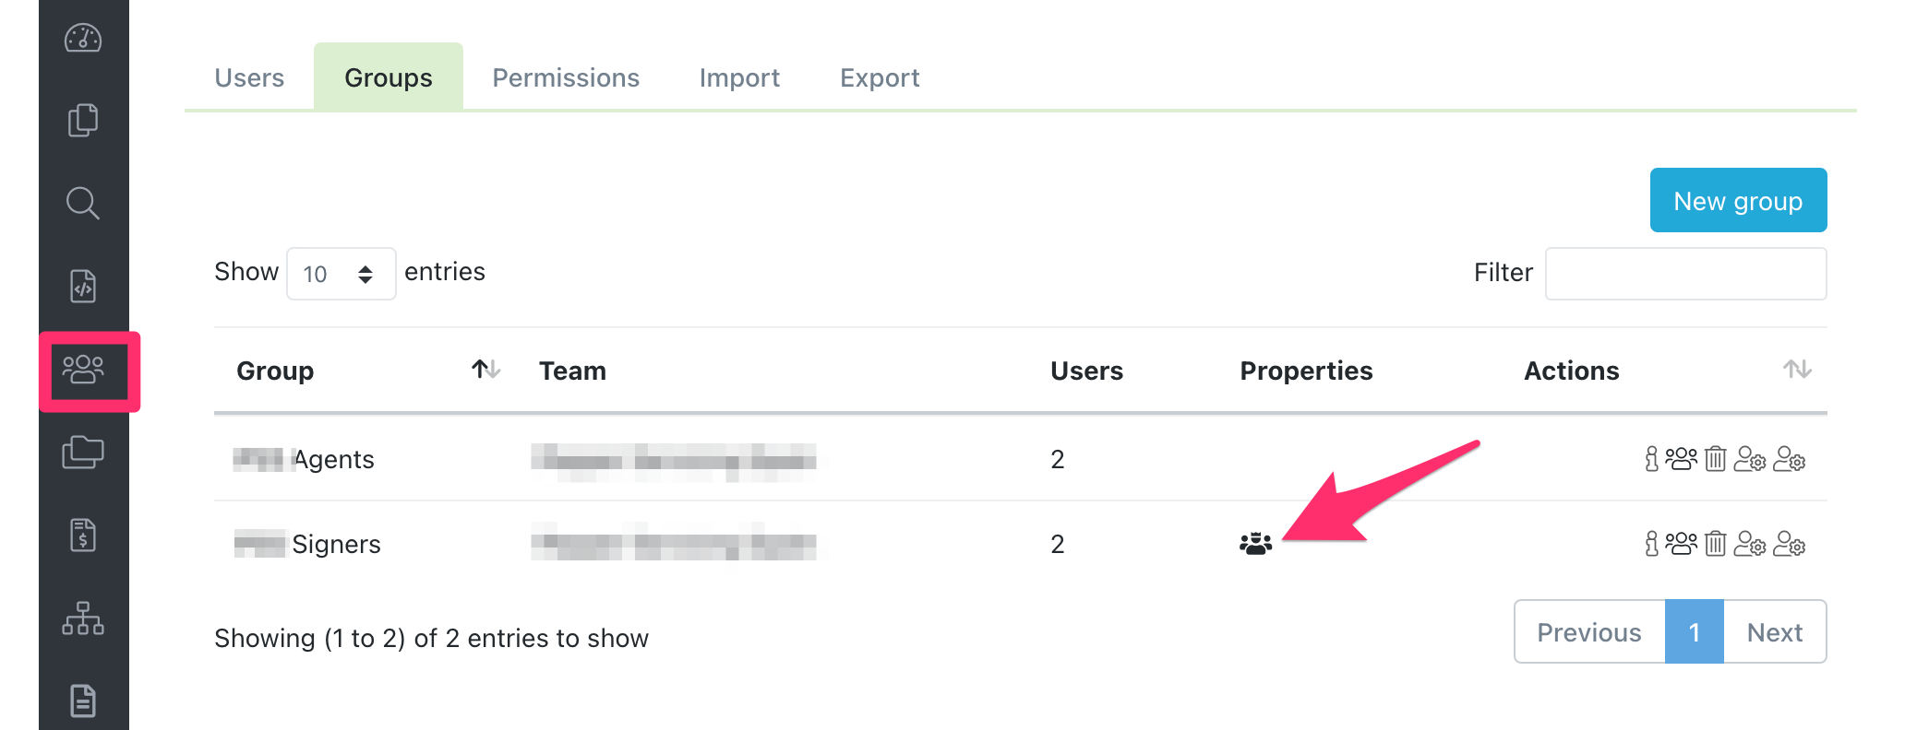
Task: Click info icon for Signers group
Action: [x=1651, y=544]
